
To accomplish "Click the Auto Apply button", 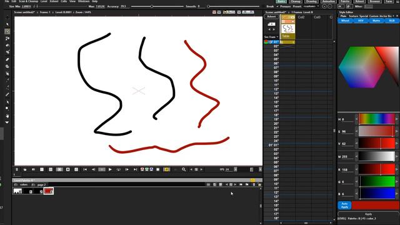I will pos(344,206).
